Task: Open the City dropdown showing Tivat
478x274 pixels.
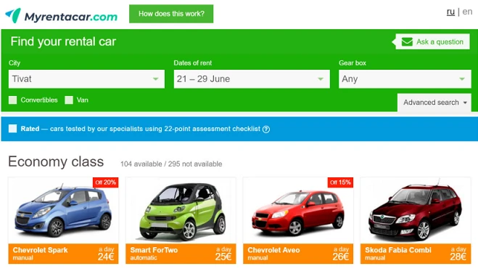Action: 86,79
